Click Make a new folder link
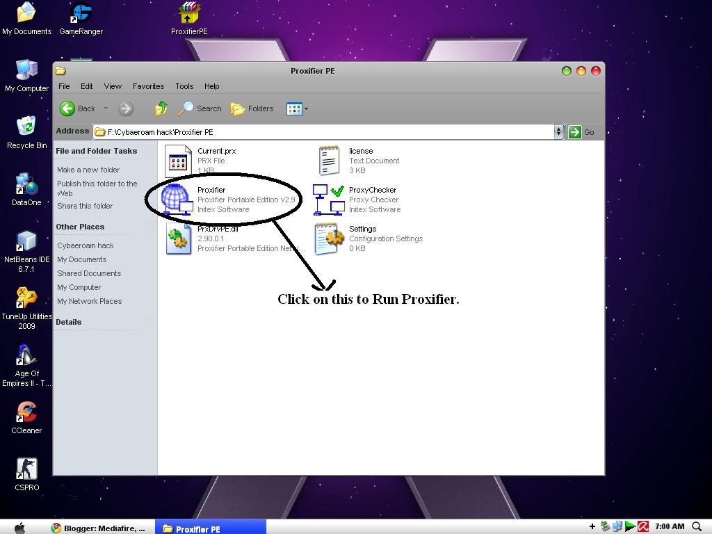 [88, 170]
